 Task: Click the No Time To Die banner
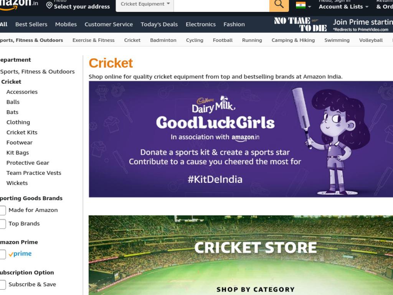coord(301,24)
